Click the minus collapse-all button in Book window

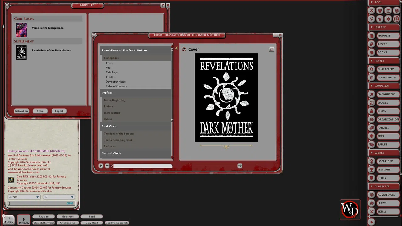[x=107, y=166]
